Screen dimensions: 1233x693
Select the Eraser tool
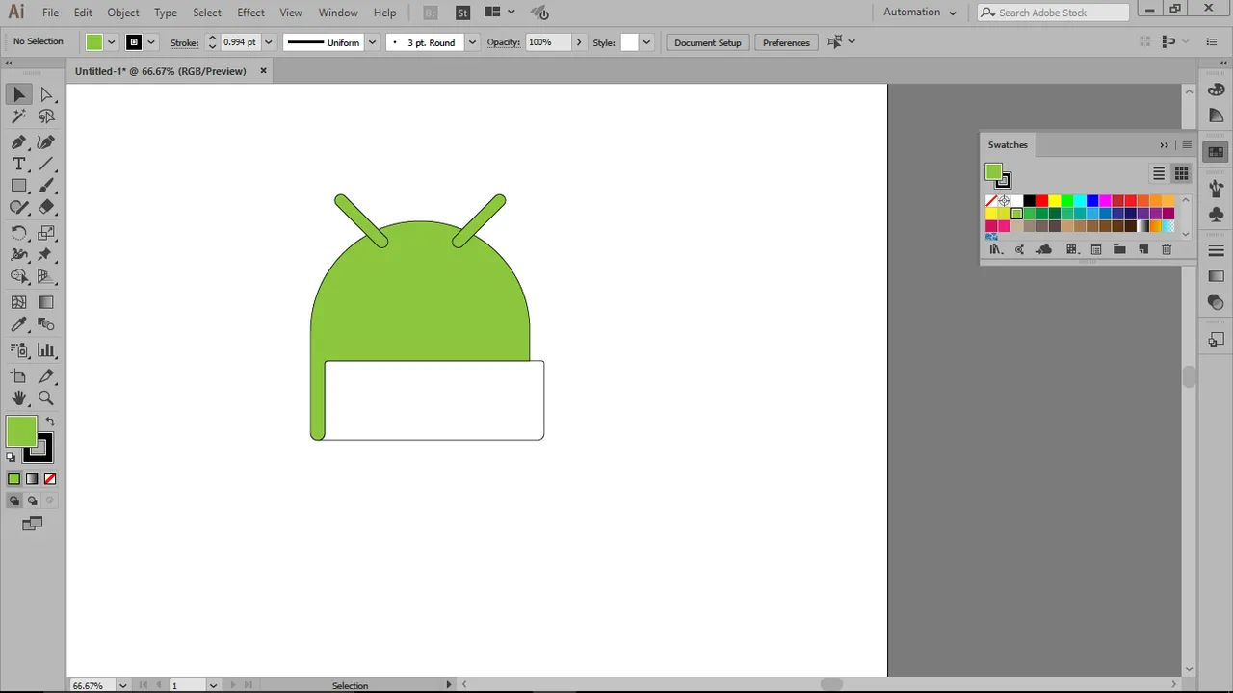click(x=46, y=208)
